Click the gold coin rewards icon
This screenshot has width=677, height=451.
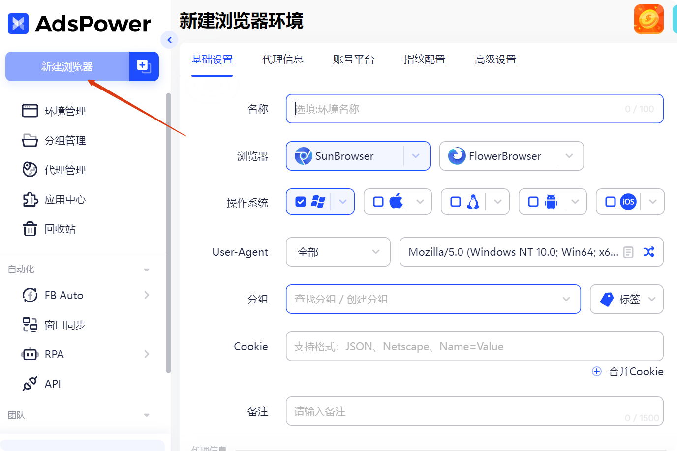[649, 19]
